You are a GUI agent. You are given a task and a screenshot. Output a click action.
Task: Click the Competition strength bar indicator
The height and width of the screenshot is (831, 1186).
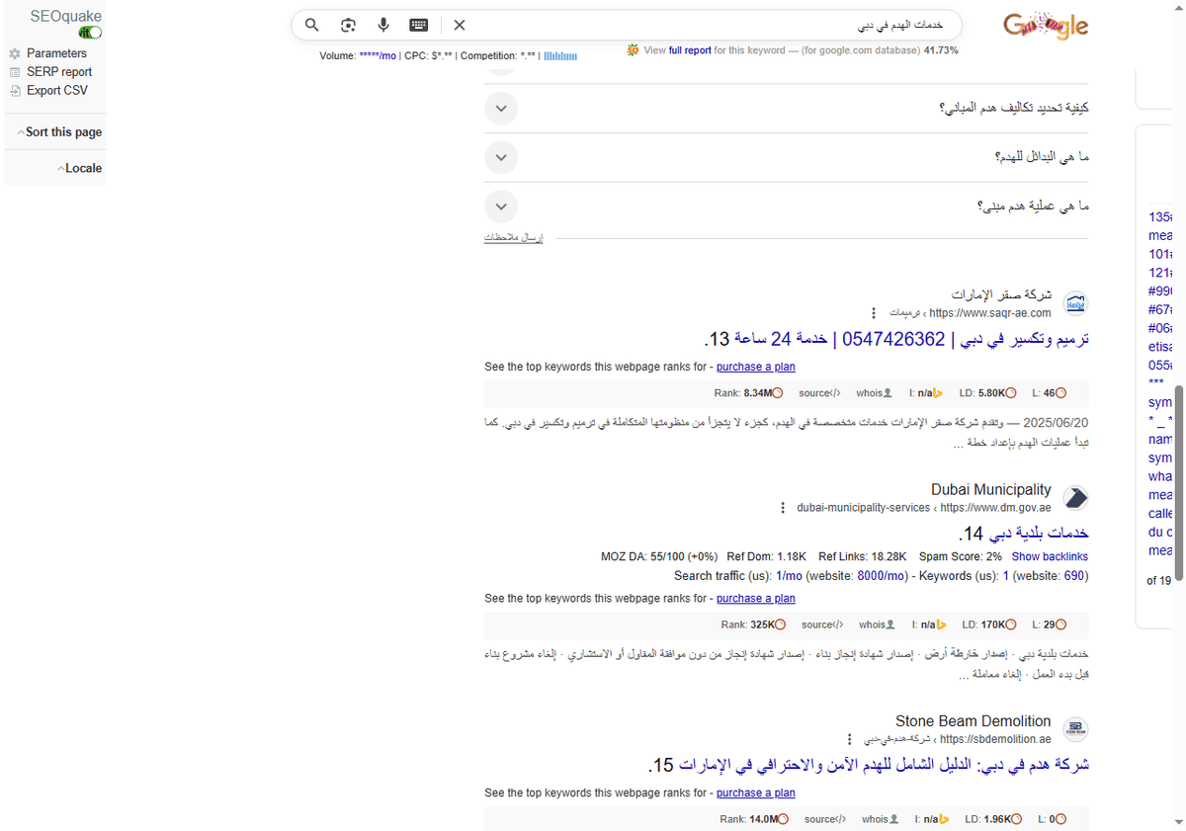tap(560, 55)
